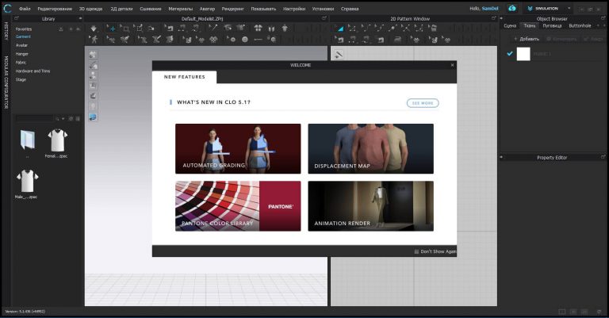The width and height of the screenshot is (609, 318).
Task: Open the 3D одежда menu
Action: pos(91,9)
